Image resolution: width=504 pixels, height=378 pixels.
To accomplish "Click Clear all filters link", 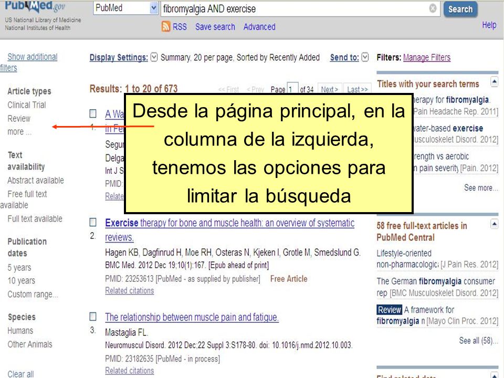I will coord(20,374).
